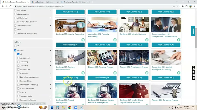This screenshot has height=110, width=197.
Task: Expand the Marketing subcategory arrow
Action: click(51, 62)
